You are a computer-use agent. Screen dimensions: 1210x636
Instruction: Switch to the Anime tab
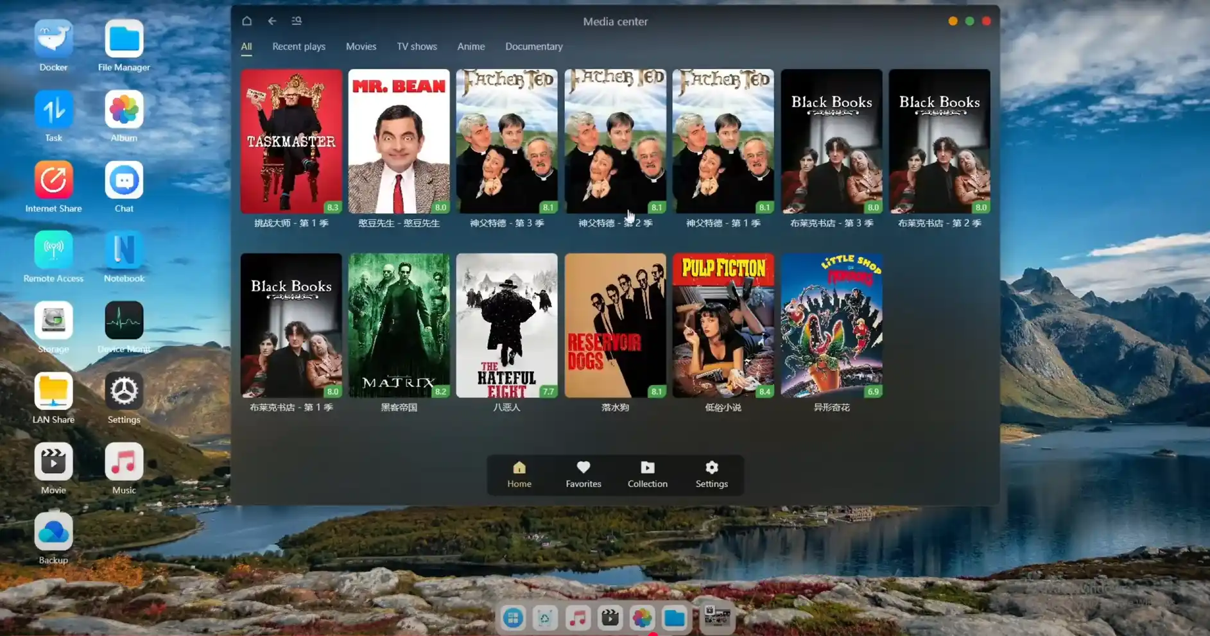point(471,46)
